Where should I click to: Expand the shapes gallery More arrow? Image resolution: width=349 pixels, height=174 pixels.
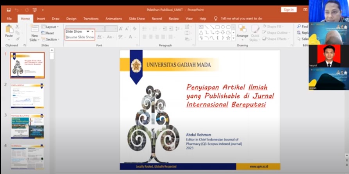coord(233,39)
